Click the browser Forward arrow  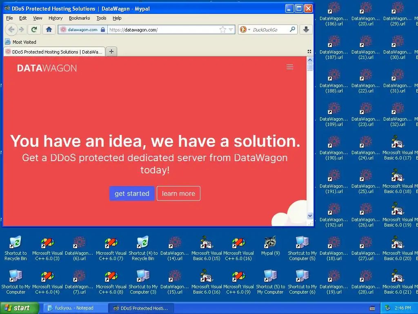22,29
